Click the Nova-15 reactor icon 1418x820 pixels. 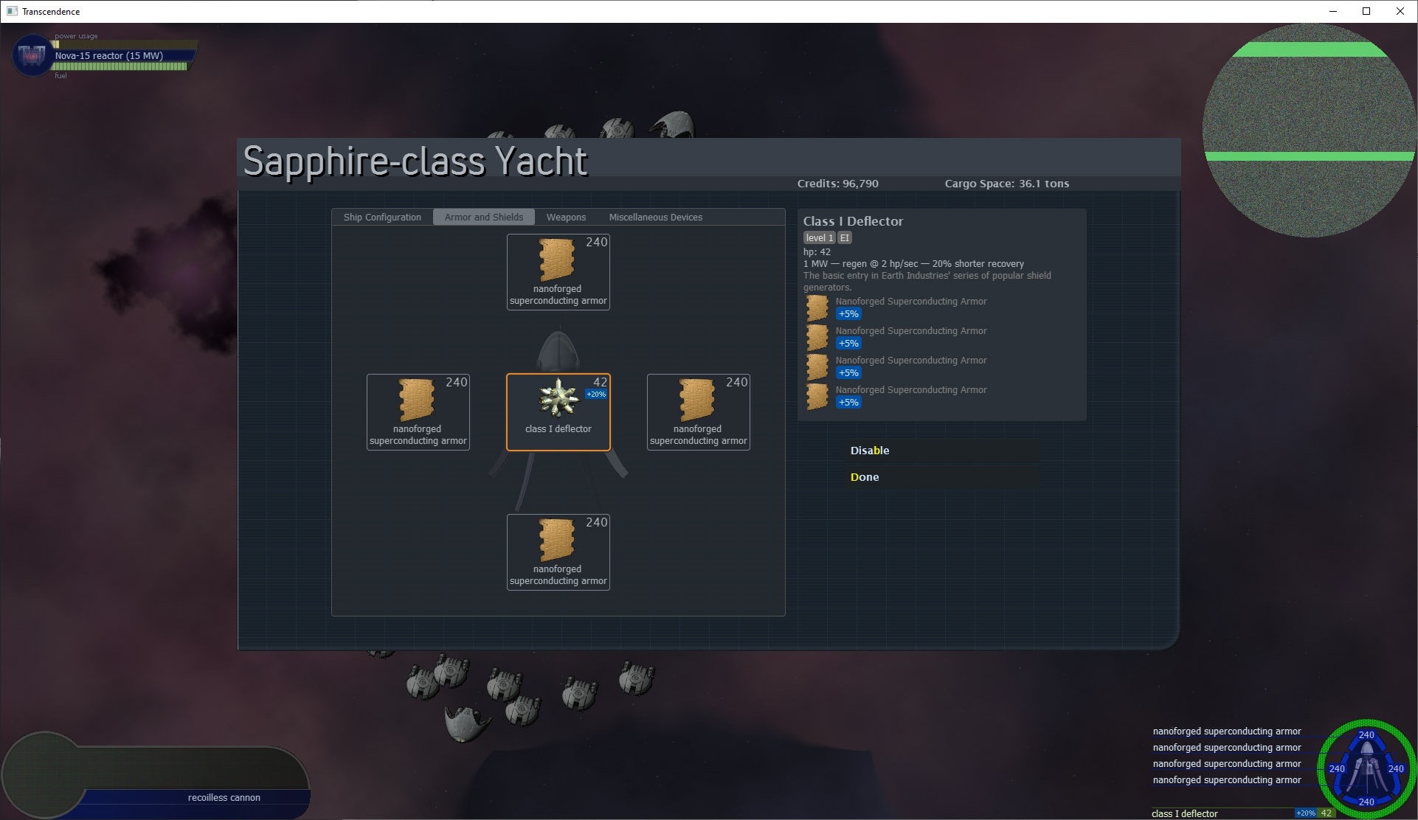click(32, 55)
